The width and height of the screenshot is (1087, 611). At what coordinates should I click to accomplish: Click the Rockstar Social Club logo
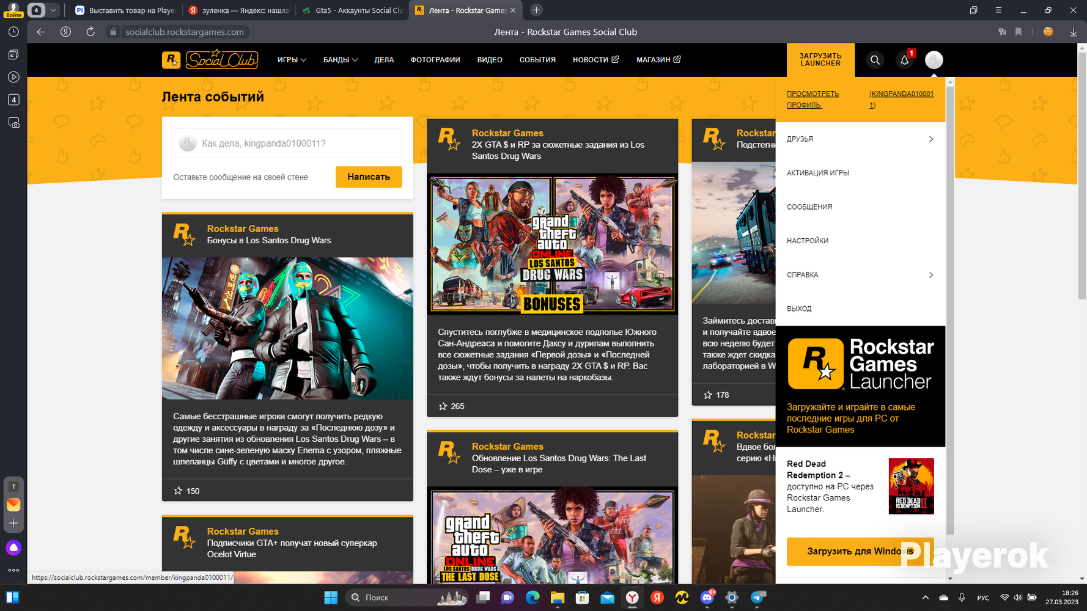[210, 59]
